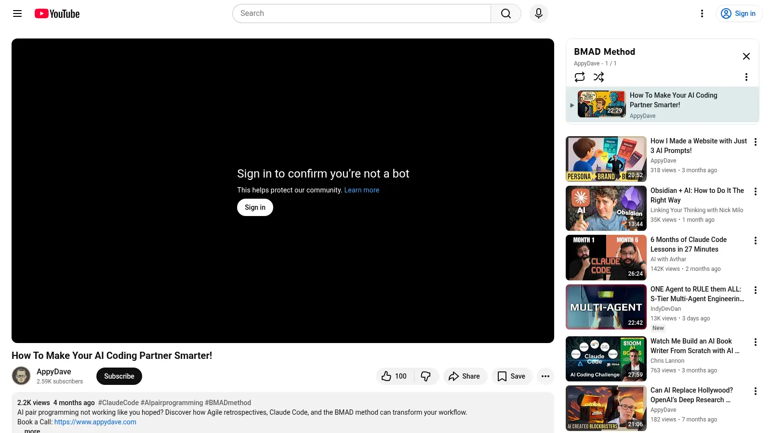Open the header settings three-dot menu
The height and width of the screenshot is (433, 771).
tap(702, 13)
